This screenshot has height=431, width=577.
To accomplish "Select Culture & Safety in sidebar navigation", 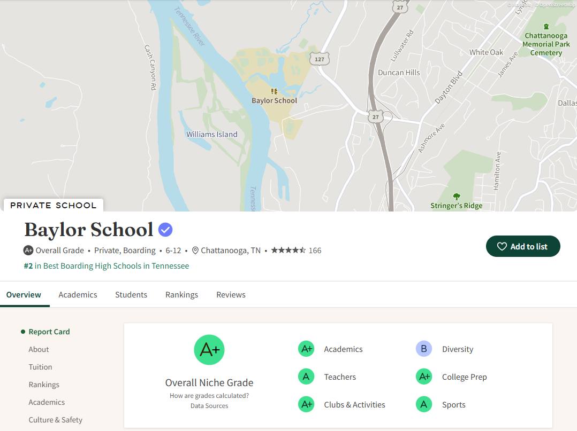I will tap(56, 420).
